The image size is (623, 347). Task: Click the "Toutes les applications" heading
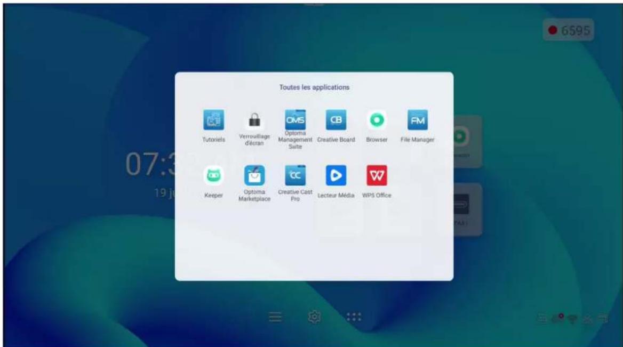314,87
